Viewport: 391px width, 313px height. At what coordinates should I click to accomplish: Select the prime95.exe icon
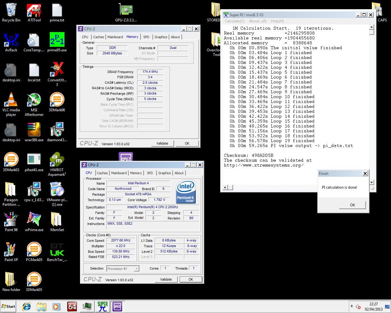57,42
